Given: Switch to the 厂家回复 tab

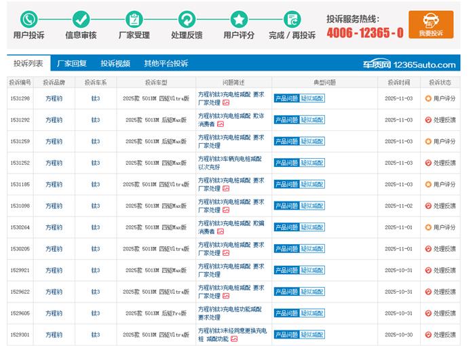Looking at the screenshot, I should click(x=72, y=64).
